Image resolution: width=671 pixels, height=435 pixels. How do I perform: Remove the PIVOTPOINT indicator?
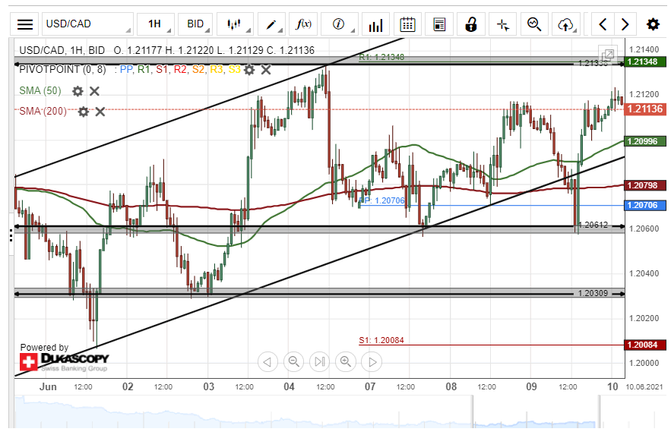click(x=266, y=70)
